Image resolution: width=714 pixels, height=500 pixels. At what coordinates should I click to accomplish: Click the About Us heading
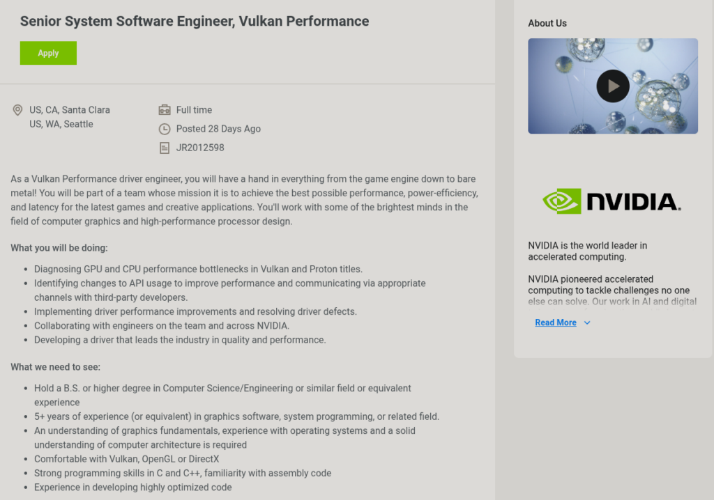coord(547,23)
